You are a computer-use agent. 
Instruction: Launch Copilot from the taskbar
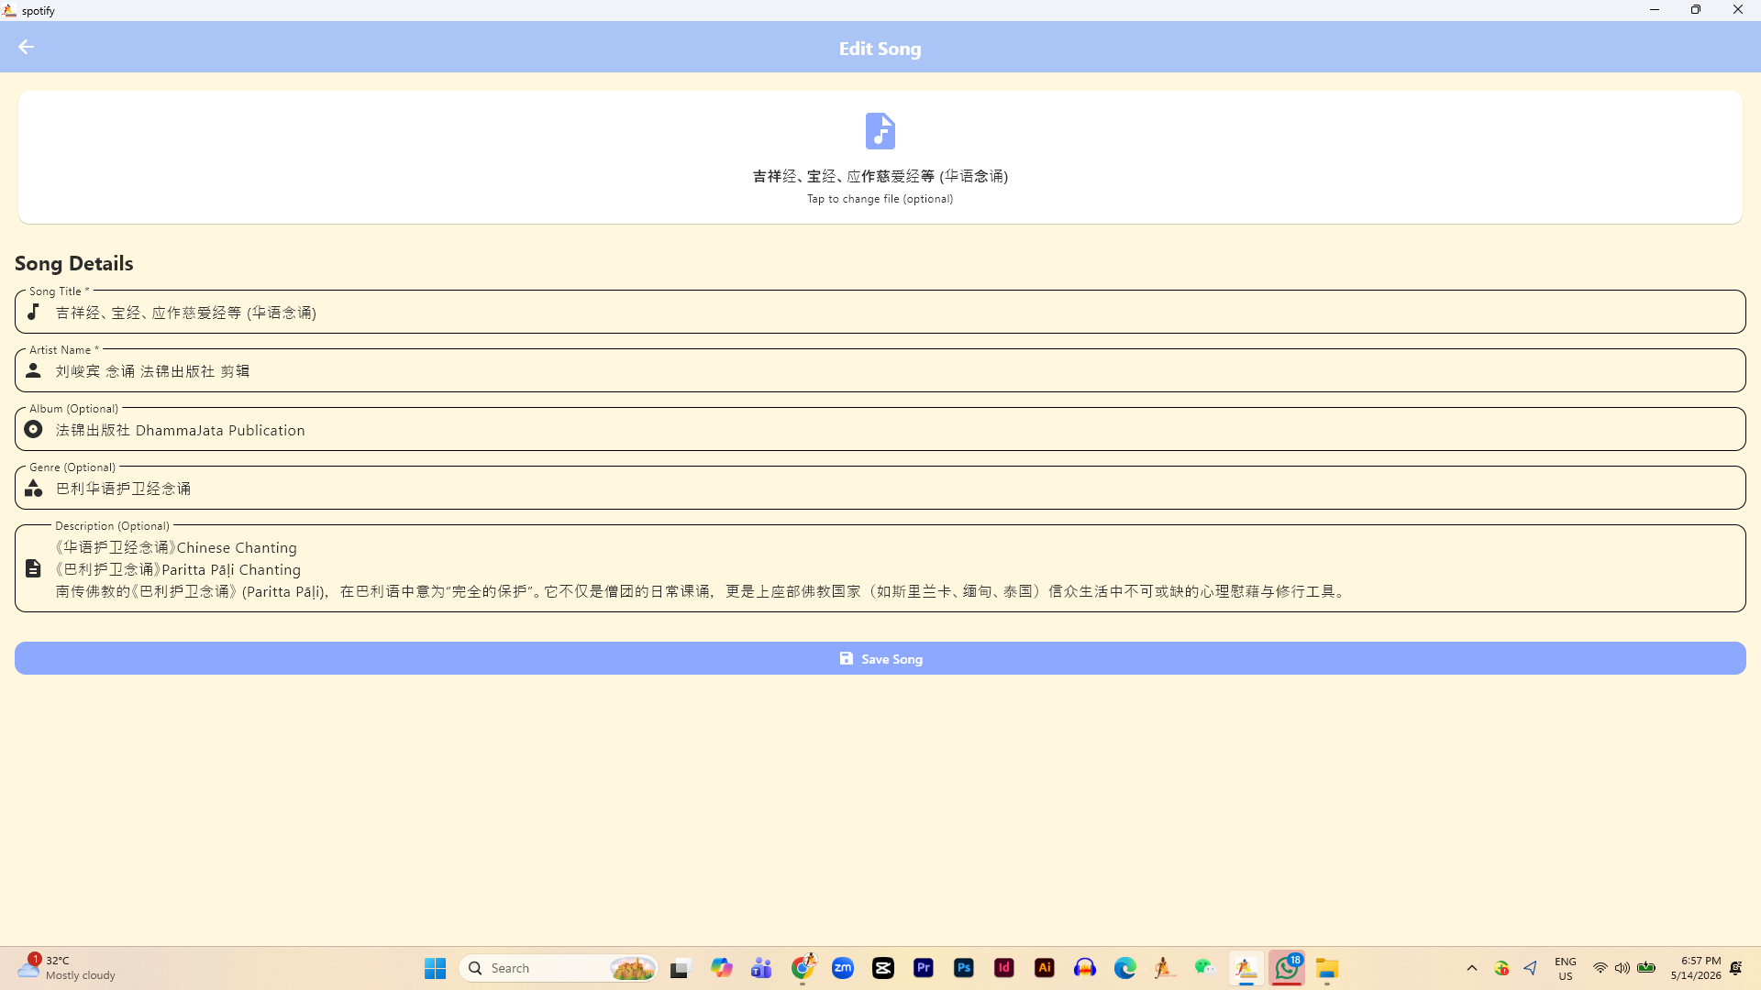tap(721, 968)
